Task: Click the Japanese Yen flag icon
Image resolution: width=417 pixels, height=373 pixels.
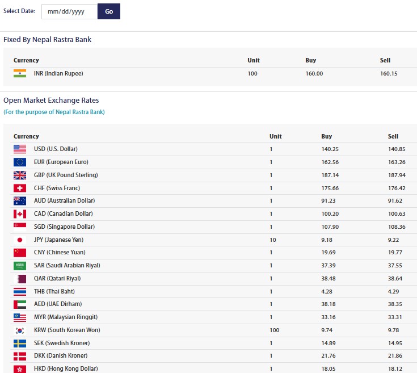Action: (20, 240)
